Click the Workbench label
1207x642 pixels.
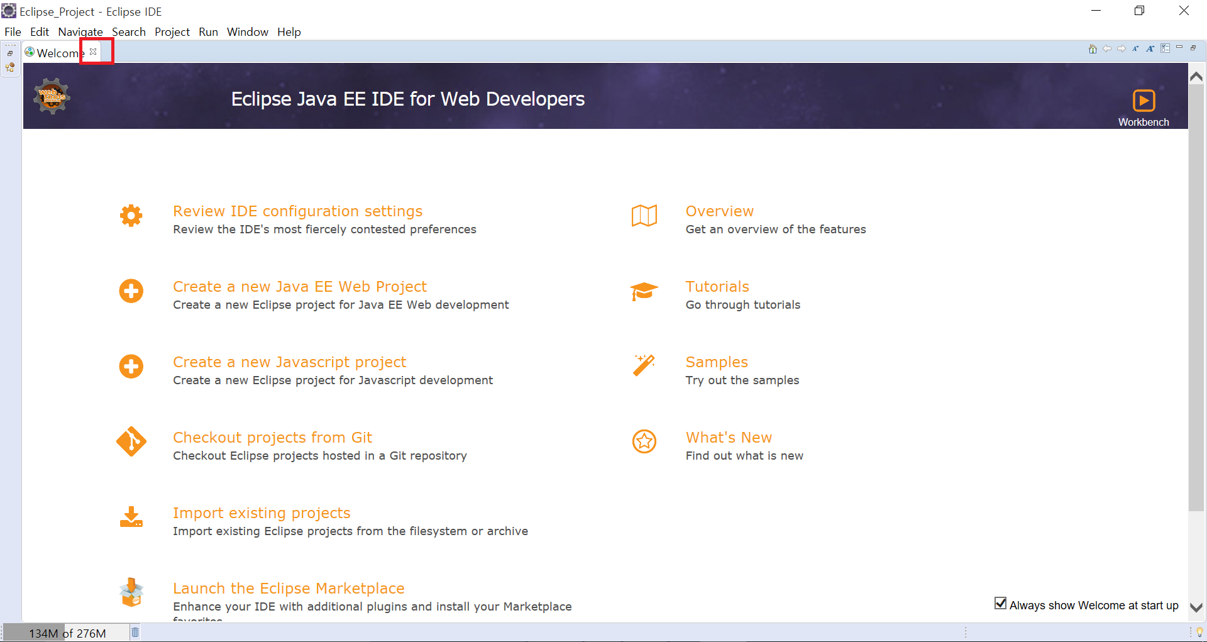coord(1144,122)
